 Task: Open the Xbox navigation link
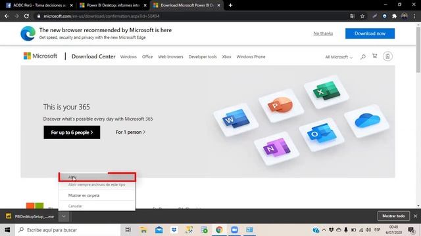[226, 57]
